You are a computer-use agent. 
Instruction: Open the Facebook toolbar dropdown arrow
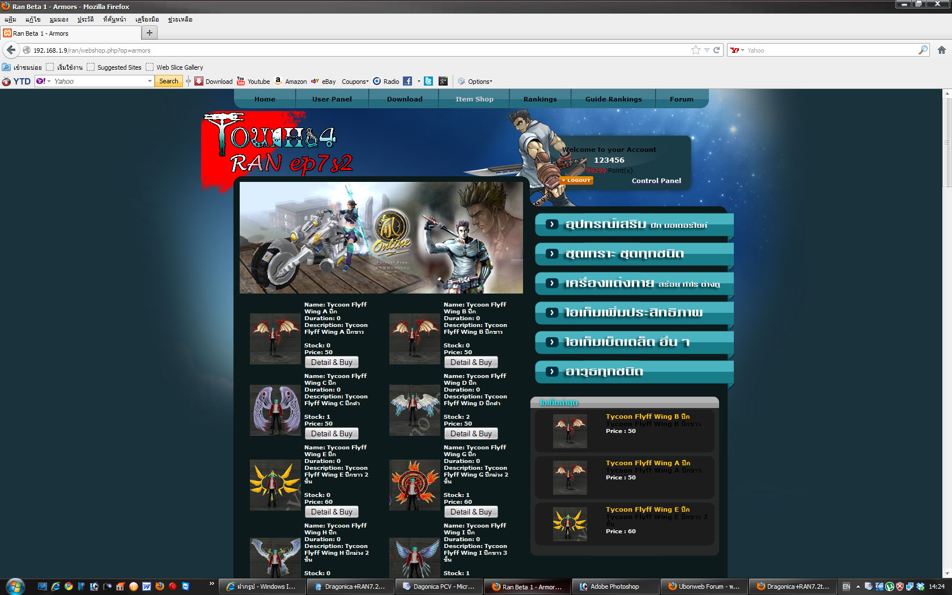tap(419, 82)
